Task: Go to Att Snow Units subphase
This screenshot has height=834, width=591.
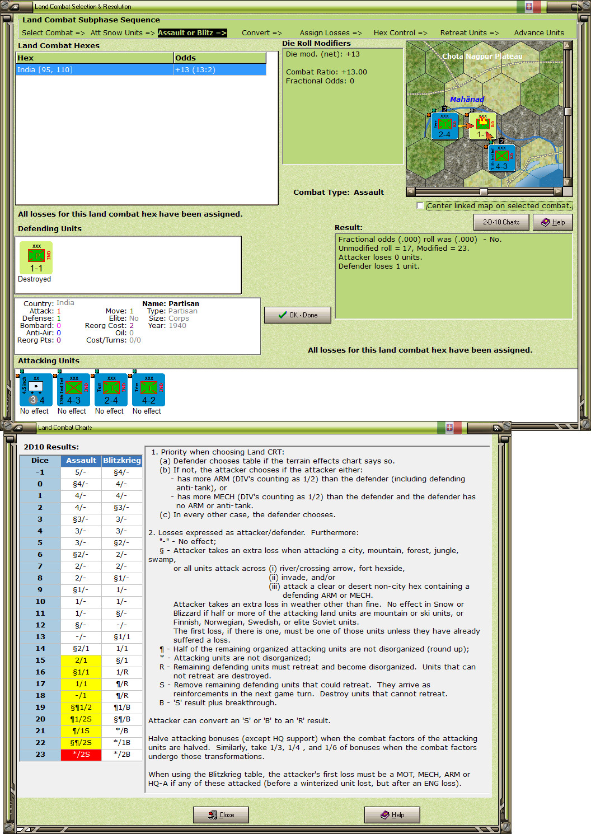Action: click(x=122, y=33)
